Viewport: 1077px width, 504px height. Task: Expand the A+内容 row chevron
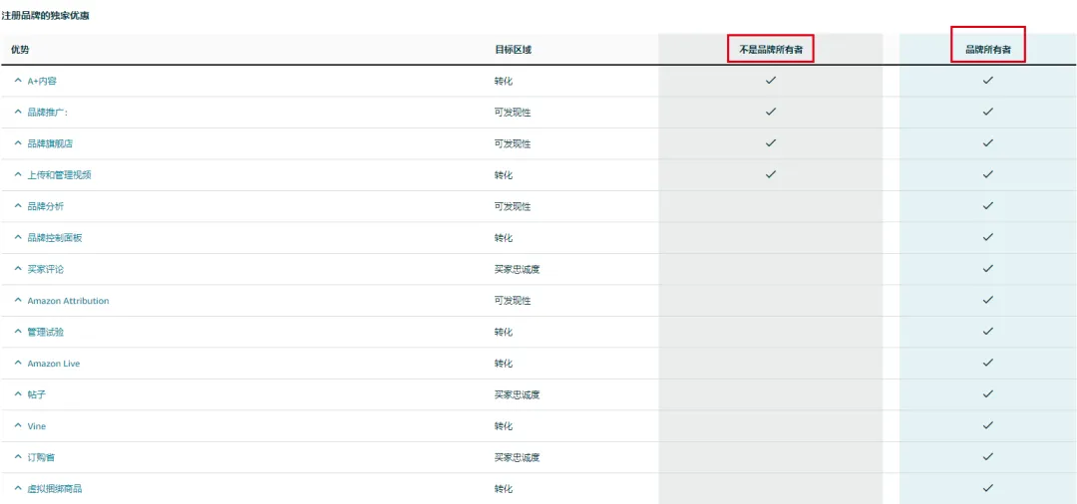(x=19, y=81)
